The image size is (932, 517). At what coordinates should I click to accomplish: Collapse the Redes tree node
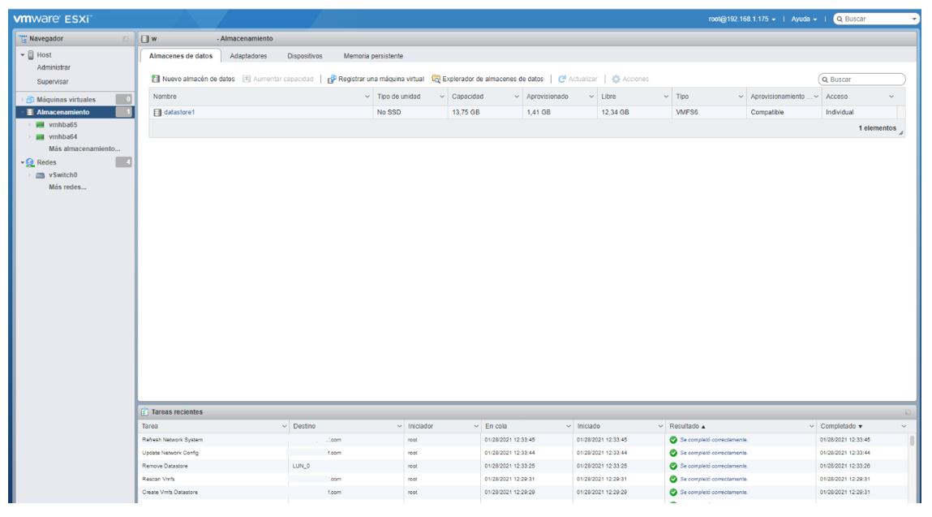click(23, 162)
